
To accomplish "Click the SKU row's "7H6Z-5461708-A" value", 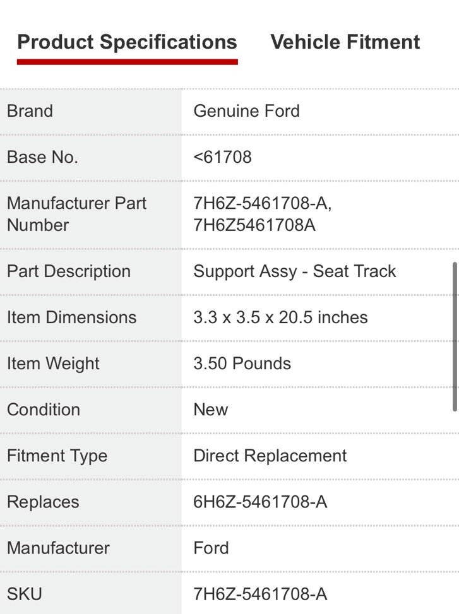I will click(x=260, y=594).
